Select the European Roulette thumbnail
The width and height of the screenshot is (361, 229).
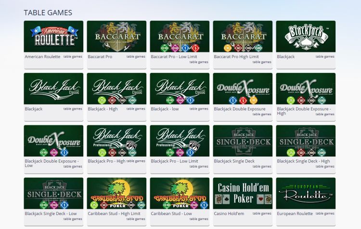pos(306,193)
